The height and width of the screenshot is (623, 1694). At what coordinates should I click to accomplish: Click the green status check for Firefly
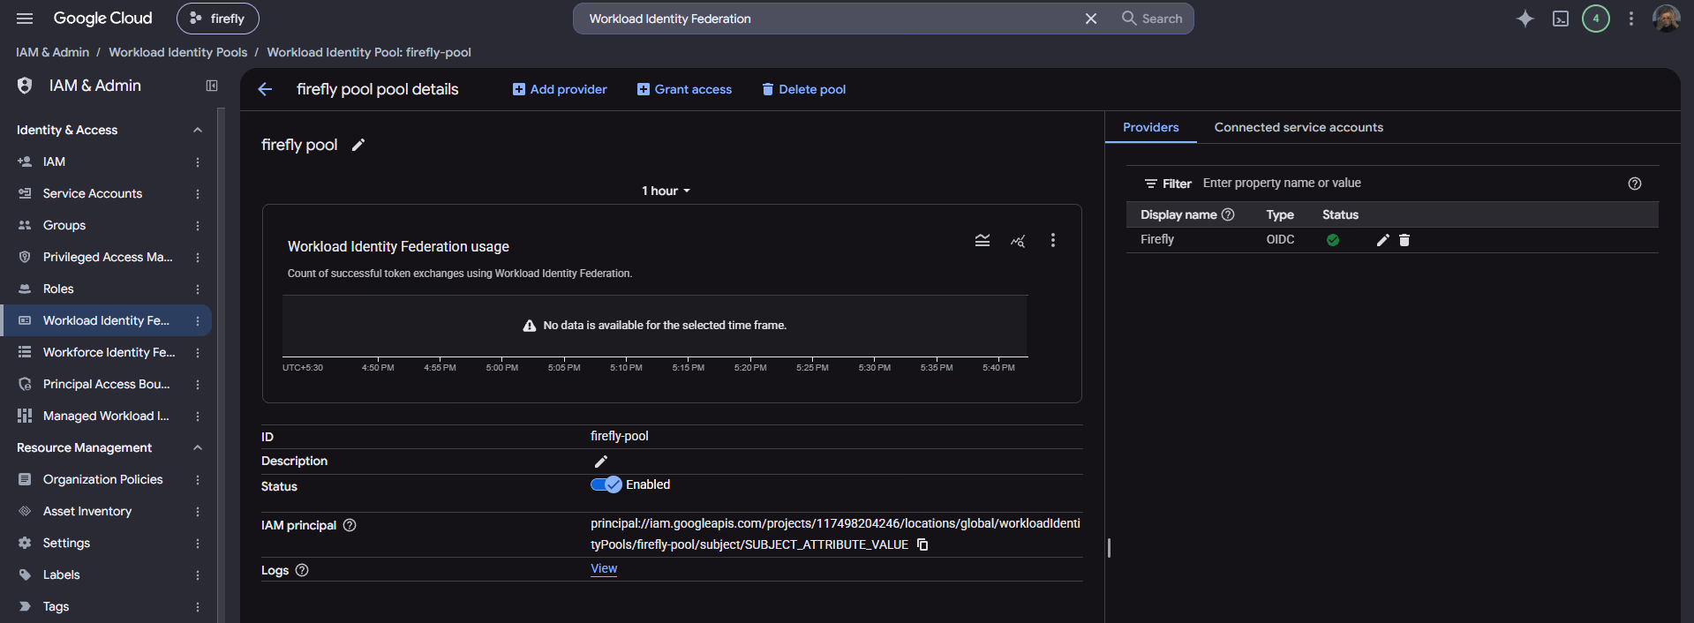[x=1333, y=240]
